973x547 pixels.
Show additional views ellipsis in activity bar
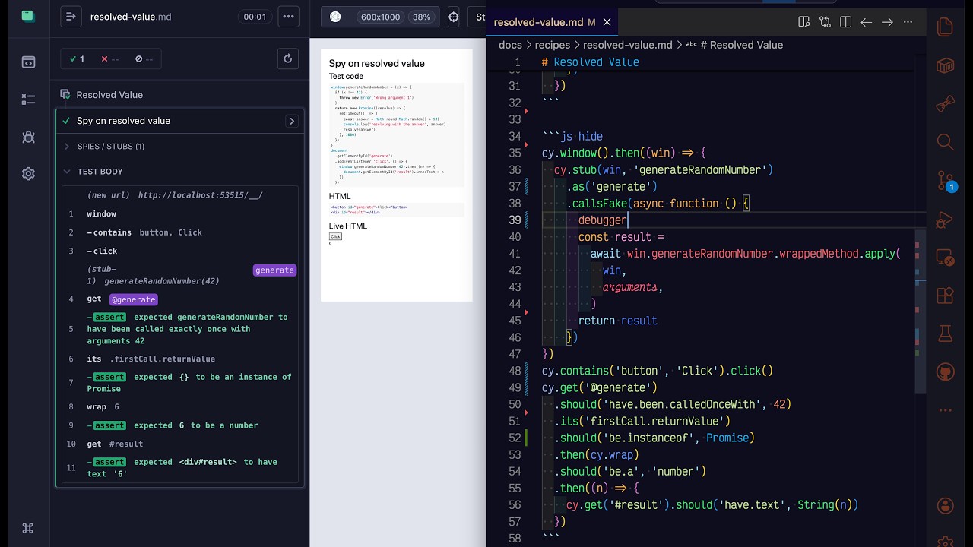click(946, 410)
